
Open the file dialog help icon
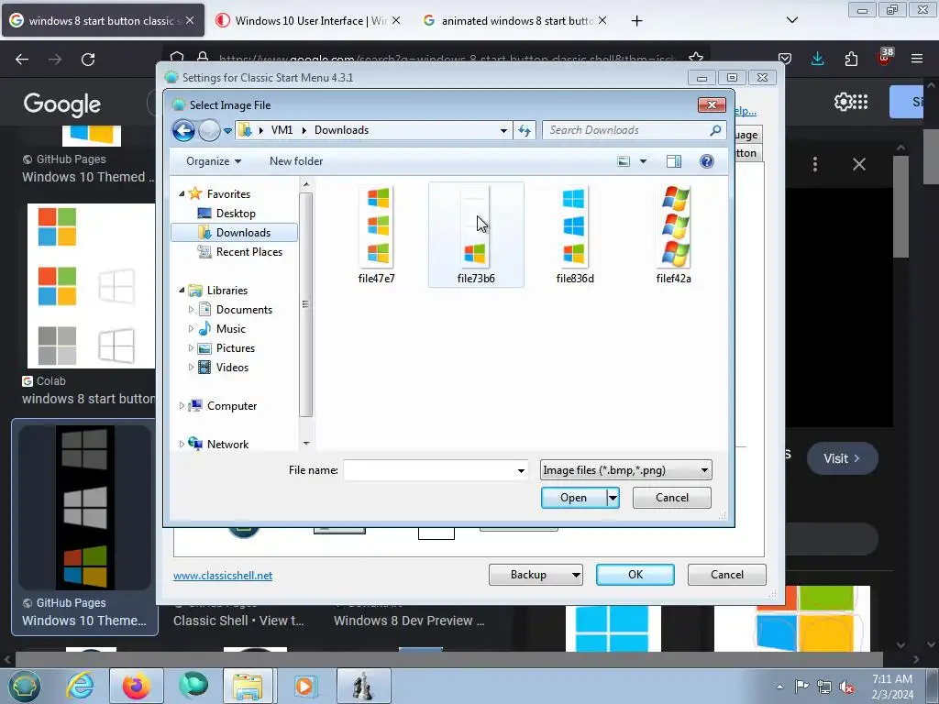707,161
